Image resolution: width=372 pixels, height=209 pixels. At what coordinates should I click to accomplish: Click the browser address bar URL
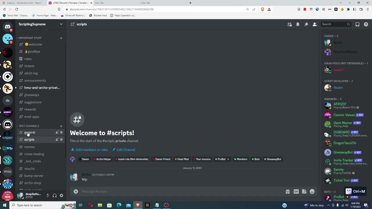point(112,9)
